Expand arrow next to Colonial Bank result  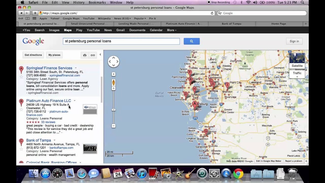[80, 162]
